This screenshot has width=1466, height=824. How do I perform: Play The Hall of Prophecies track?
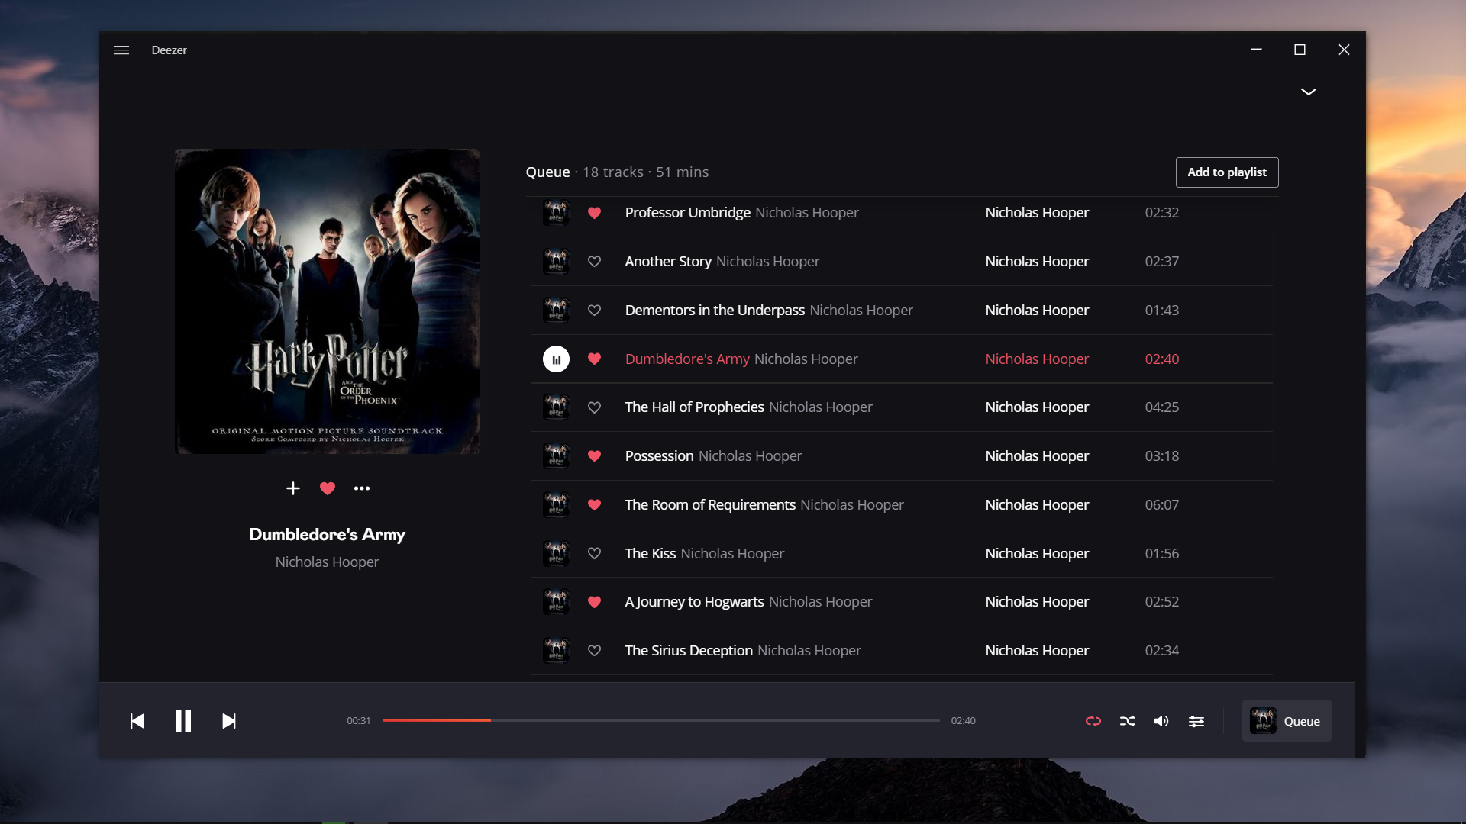(x=694, y=407)
